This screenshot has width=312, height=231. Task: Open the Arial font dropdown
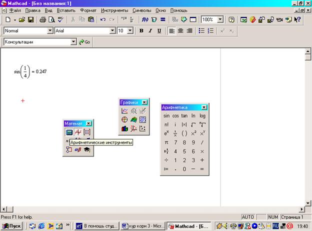[111, 30]
